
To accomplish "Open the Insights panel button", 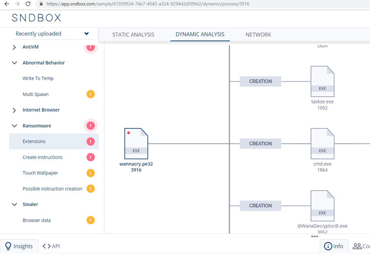I will [x=19, y=246].
